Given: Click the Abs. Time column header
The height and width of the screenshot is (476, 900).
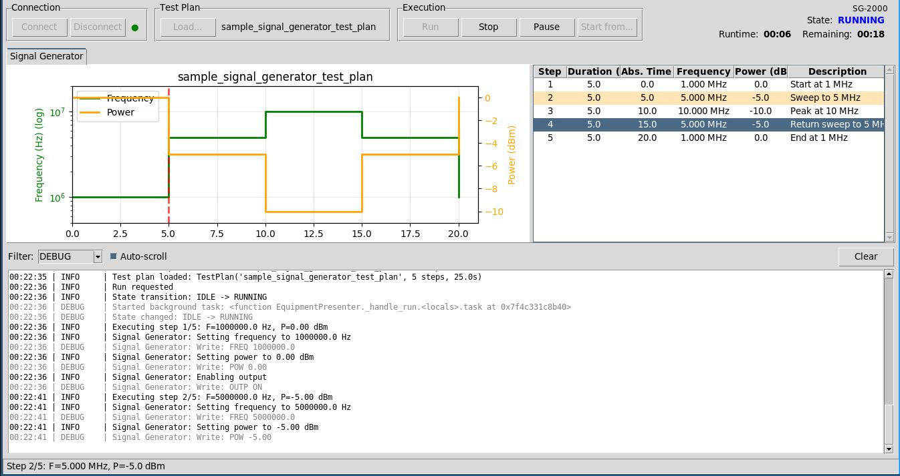Looking at the screenshot, I should point(647,71).
